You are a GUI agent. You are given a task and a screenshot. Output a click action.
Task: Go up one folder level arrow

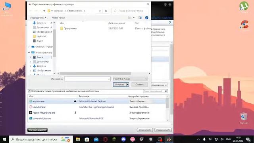click(x=44, y=11)
